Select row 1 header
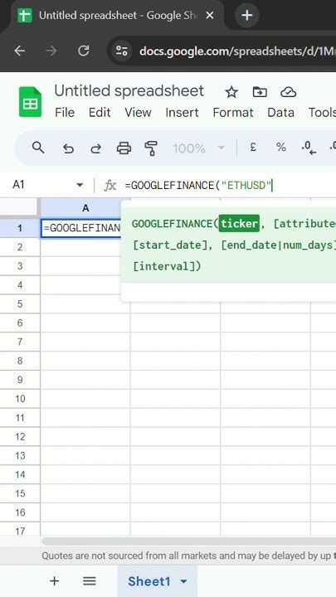 click(20, 228)
